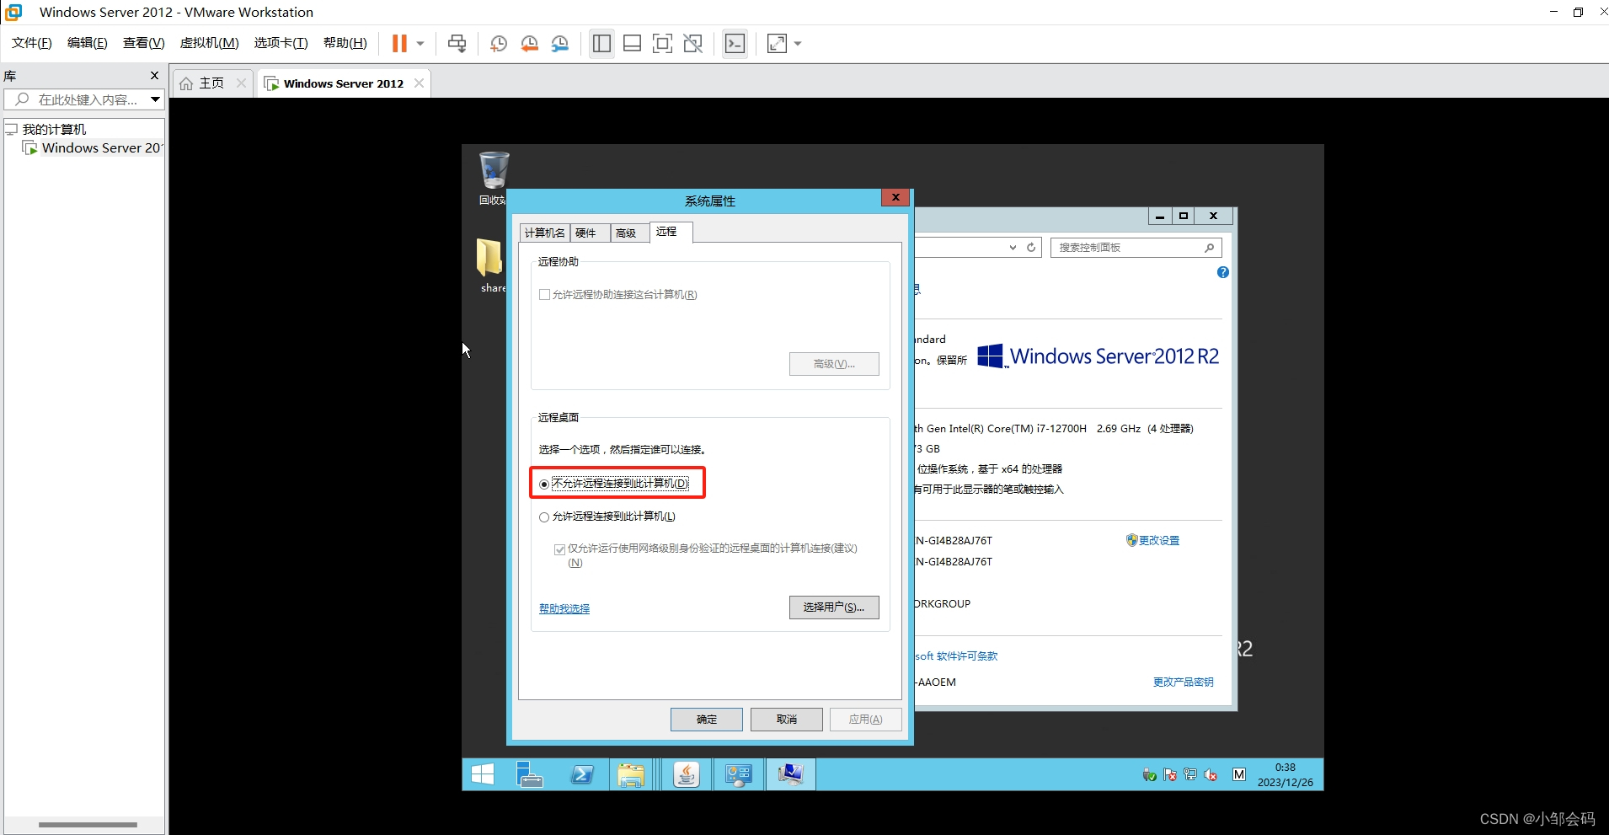The image size is (1609, 835).
Task: Click the network tray icon
Action: (1190, 775)
